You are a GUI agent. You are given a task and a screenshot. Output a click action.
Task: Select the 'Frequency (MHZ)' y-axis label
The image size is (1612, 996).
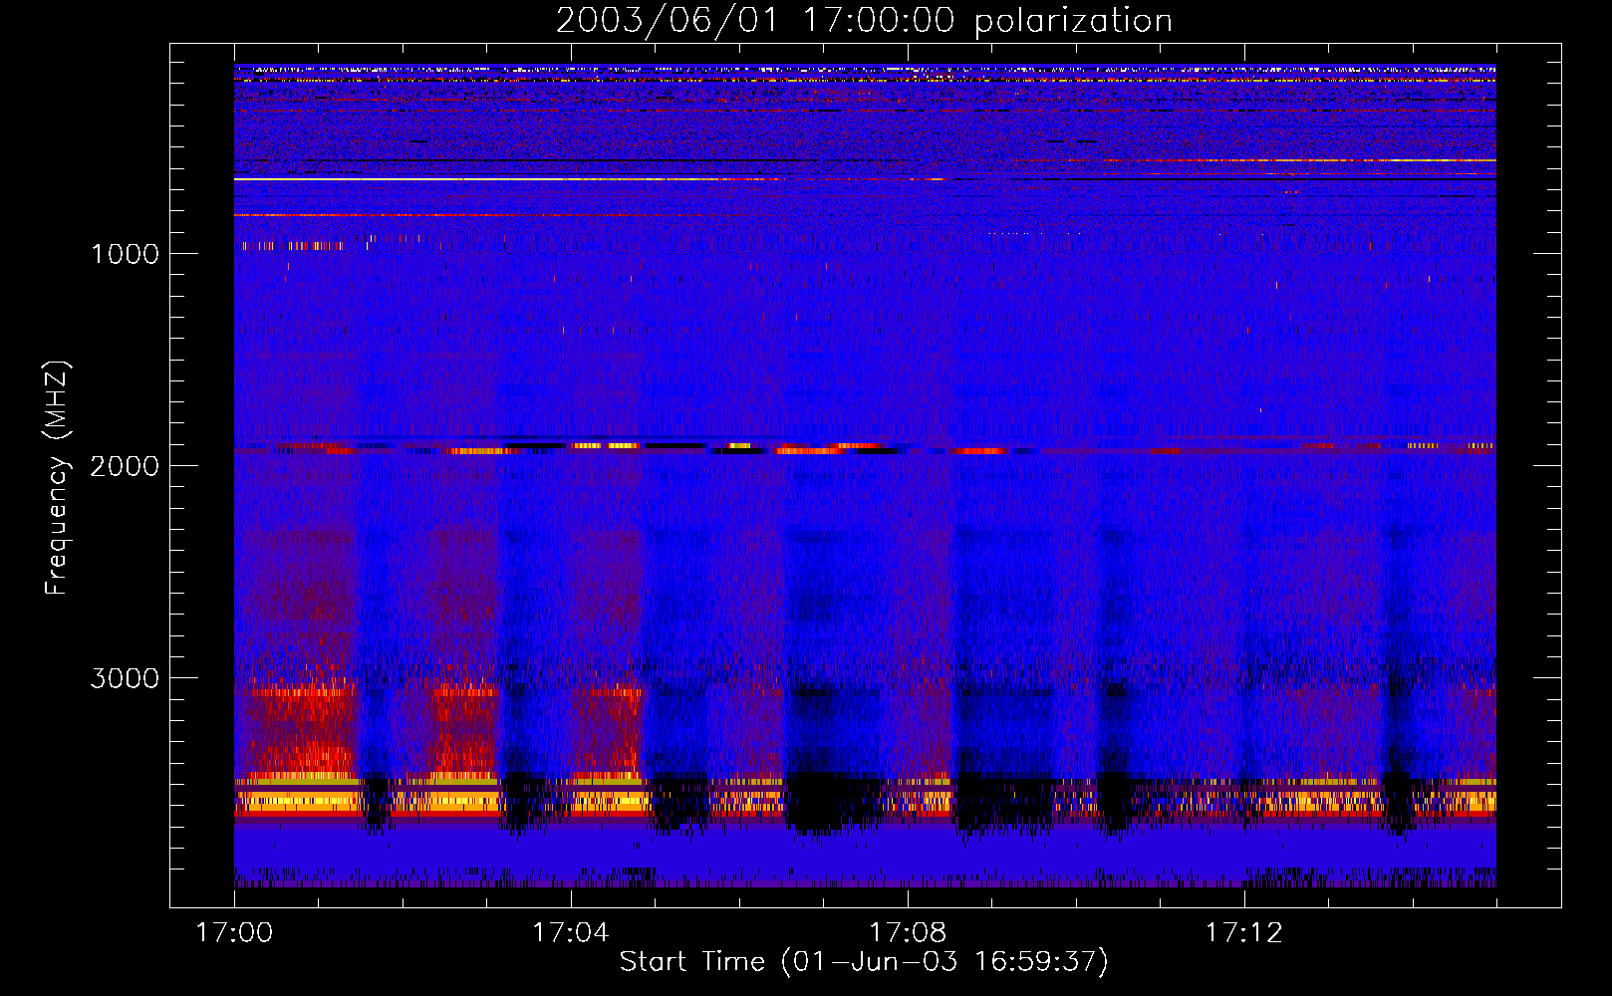[57, 478]
